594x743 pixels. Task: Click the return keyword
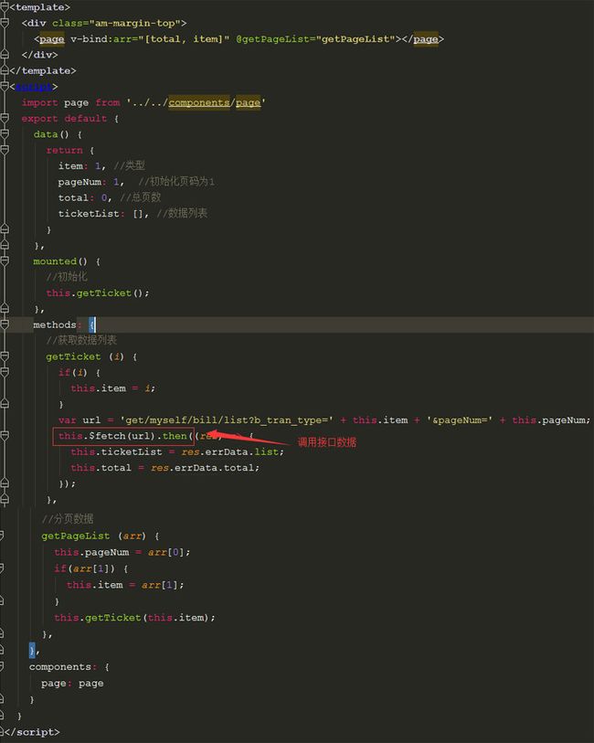pos(64,150)
